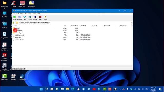Viewport: 164px width, 92px height.
Task: Click the Recycle Bin desktop icon
Action: 4,35
